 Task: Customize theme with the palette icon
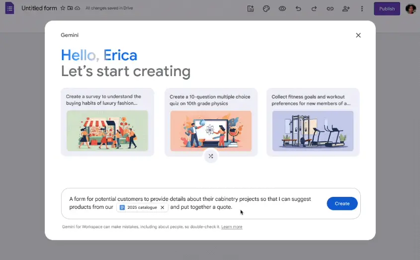[x=266, y=8]
